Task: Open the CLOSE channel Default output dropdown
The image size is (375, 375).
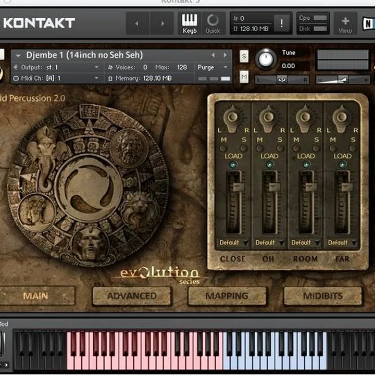Action: pos(233,243)
